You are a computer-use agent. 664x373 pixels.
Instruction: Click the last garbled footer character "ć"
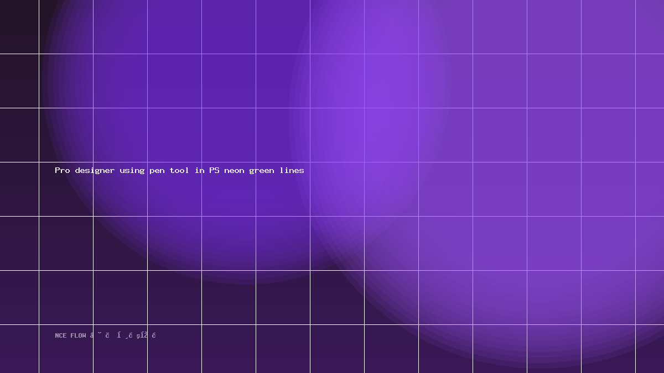coord(154,335)
